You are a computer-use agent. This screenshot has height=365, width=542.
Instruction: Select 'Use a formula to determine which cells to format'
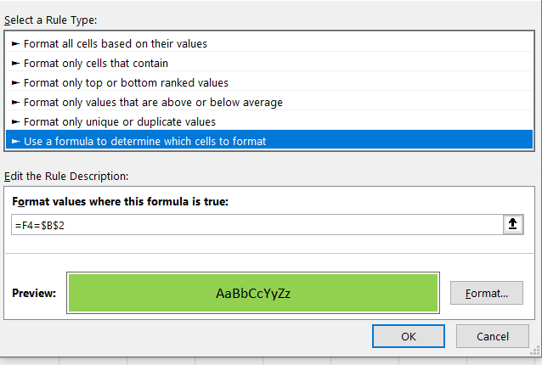coord(145,141)
